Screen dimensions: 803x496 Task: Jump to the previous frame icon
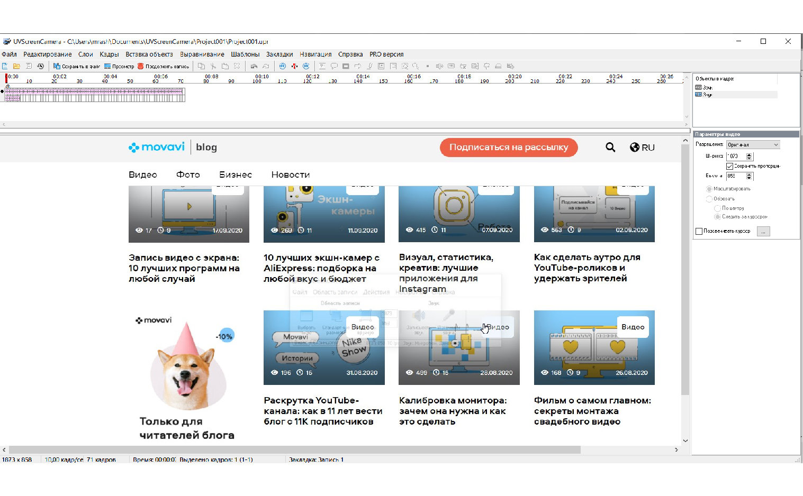click(282, 66)
